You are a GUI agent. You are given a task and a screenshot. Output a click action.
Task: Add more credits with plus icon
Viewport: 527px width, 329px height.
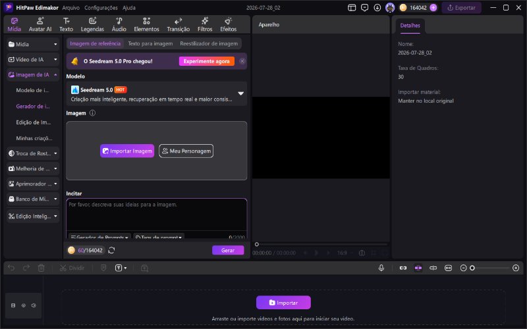coord(433,8)
